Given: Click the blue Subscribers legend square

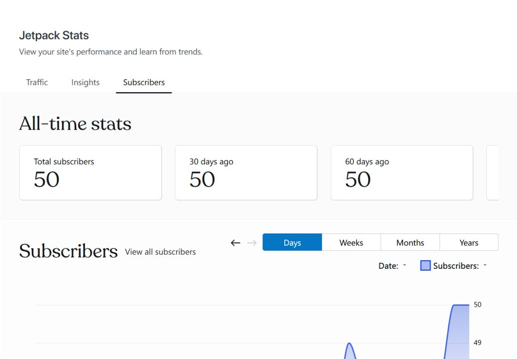Looking at the screenshot, I should point(425,266).
